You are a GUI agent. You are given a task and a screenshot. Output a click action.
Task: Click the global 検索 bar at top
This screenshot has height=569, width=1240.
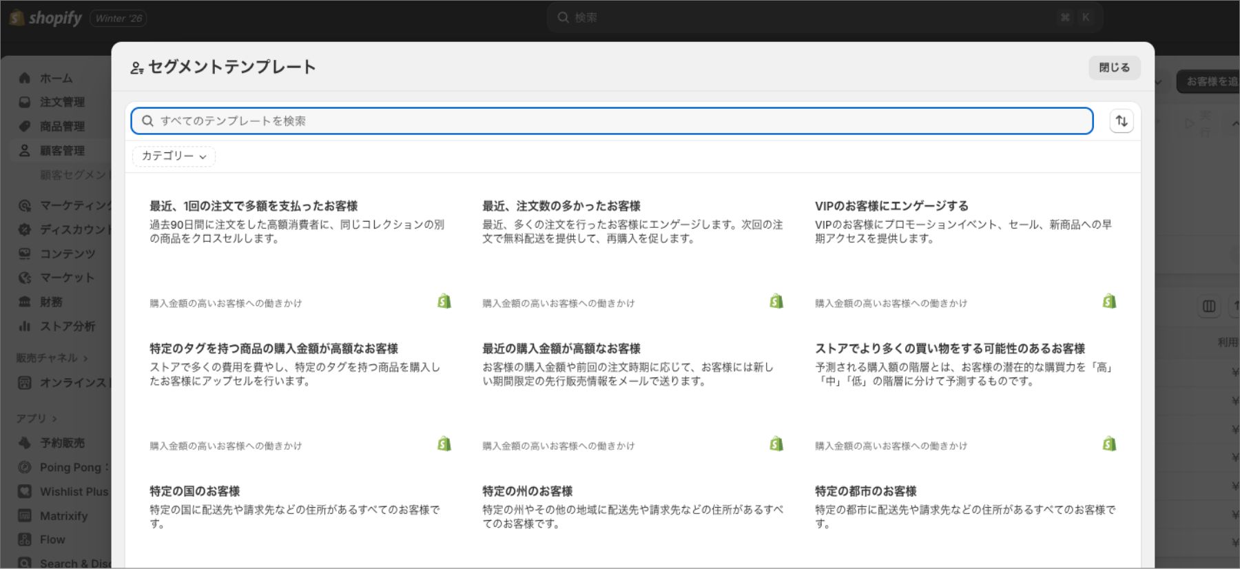point(824,18)
